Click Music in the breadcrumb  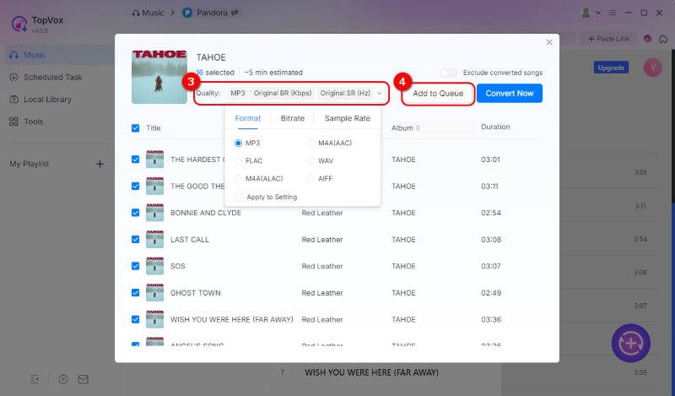click(x=148, y=13)
